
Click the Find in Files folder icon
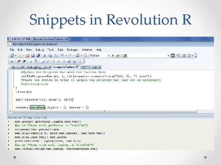click(125, 56)
